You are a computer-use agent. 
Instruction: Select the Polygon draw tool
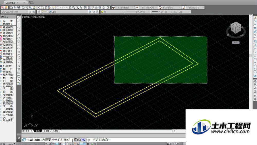[19, 28]
